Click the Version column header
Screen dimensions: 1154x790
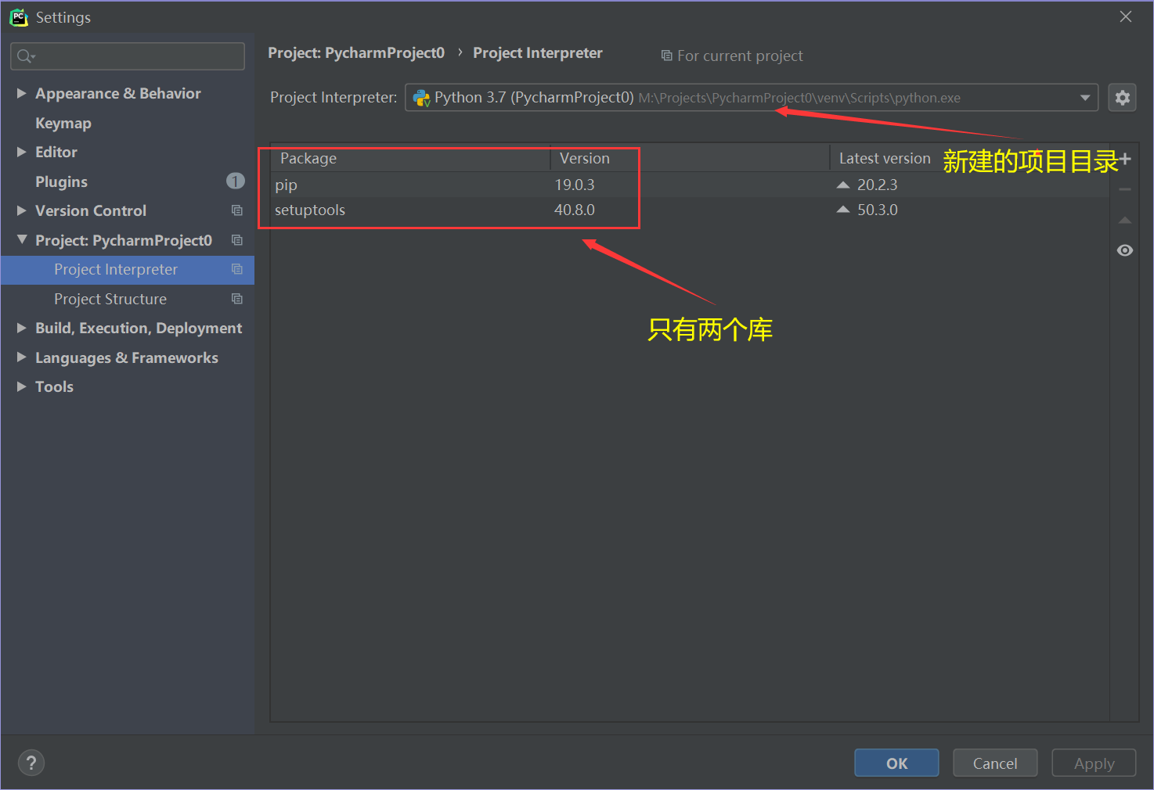point(690,158)
